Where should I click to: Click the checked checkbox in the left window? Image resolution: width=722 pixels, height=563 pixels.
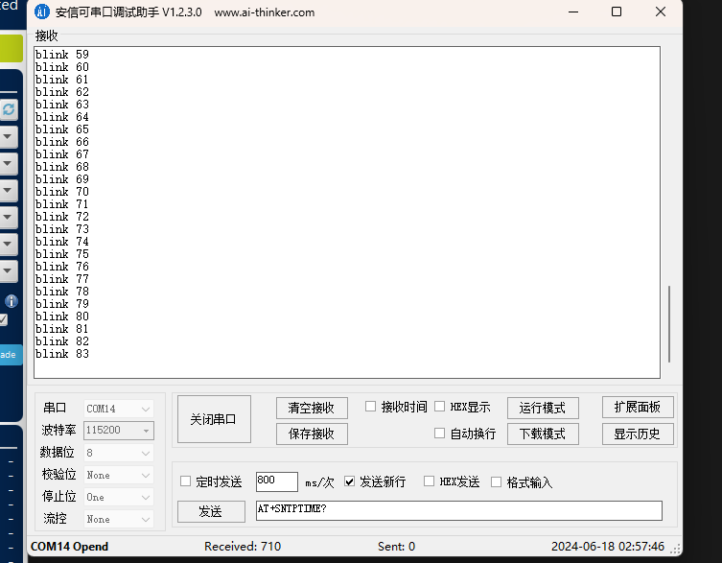(x=3, y=319)
